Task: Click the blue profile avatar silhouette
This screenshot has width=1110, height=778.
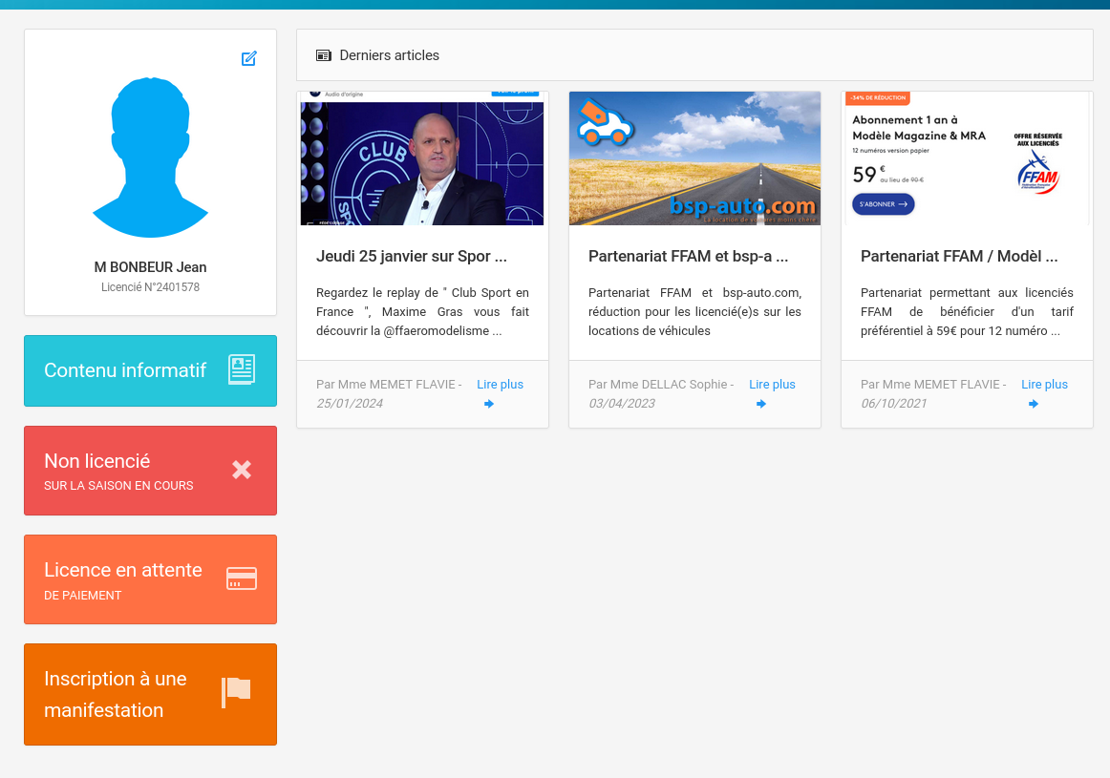Action: [x=150, y=157]
